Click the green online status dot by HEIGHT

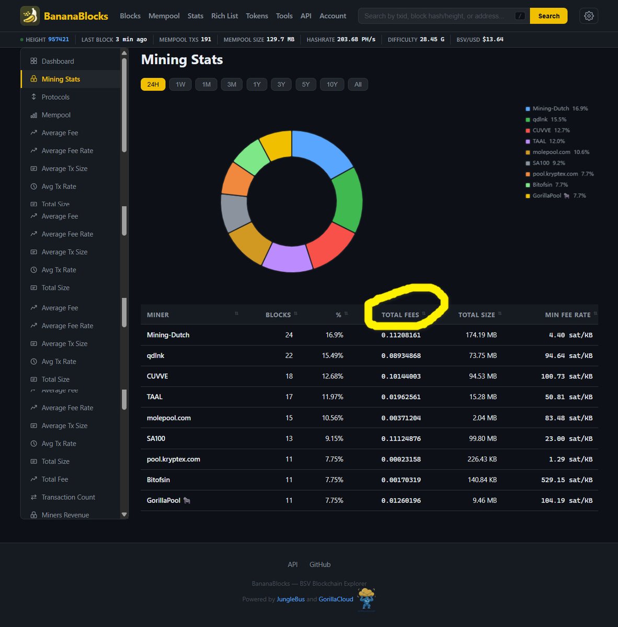tap(22, 39)
